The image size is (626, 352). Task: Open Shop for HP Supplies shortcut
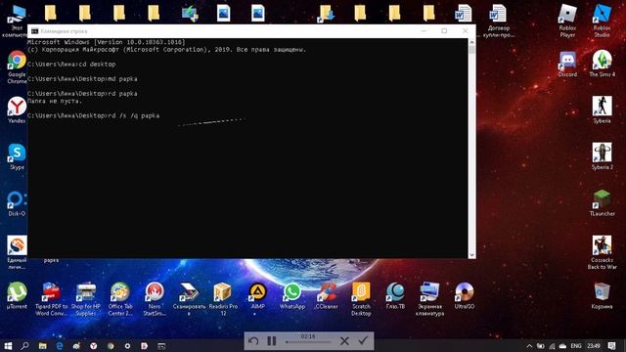[x=85, y=298]
